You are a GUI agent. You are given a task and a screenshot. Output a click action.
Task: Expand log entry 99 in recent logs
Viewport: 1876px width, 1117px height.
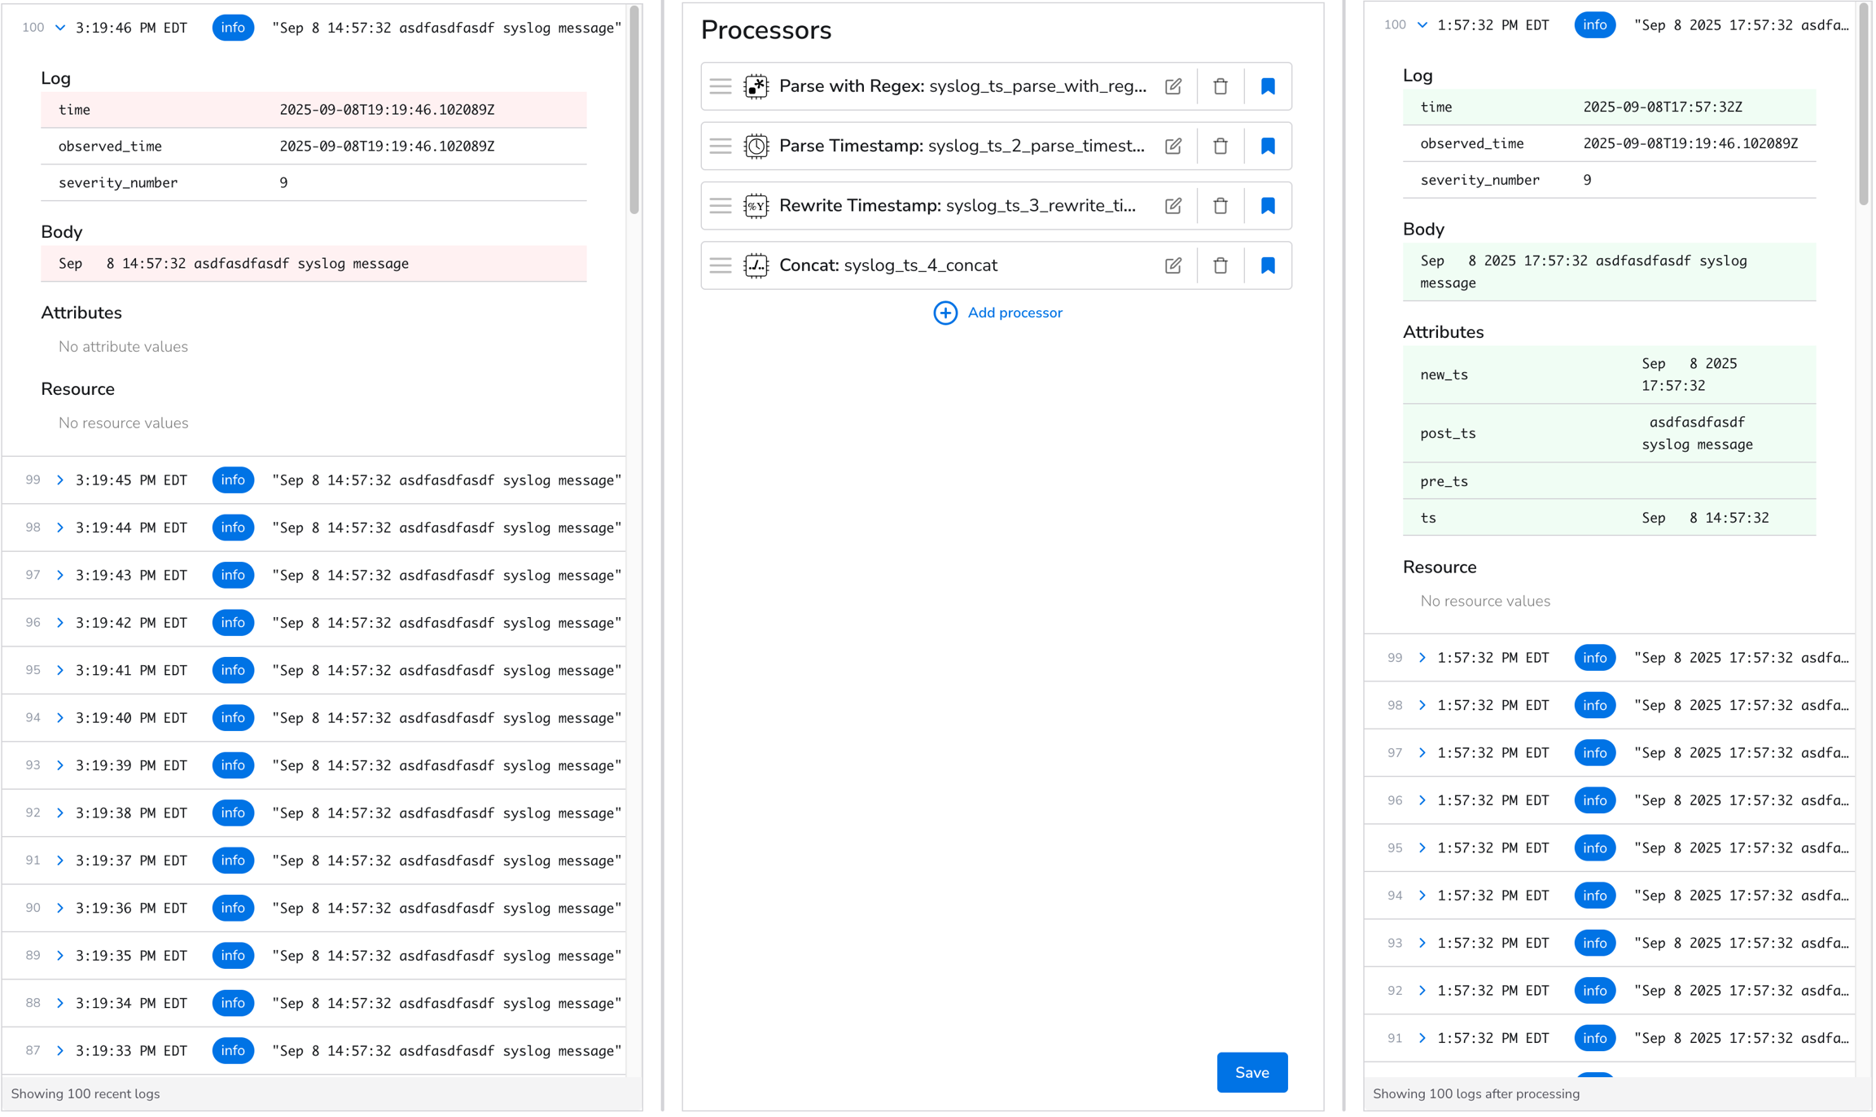pyautogui.click(x=60, y=480)
